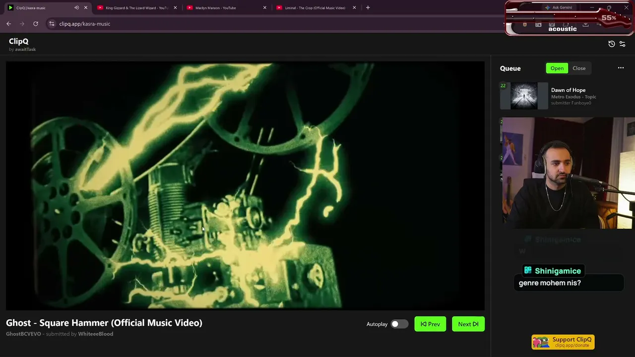Open the Dawn of Hope queue thumbnail
This screenshot has height=357, width=635.
point(524,96)
